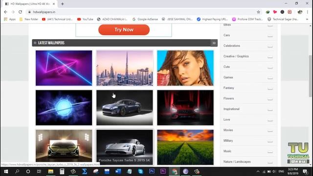This screenshot has height=176, width=313.
Task: Open Microsoft Word from the taskbar
Action: click(118, 172)
